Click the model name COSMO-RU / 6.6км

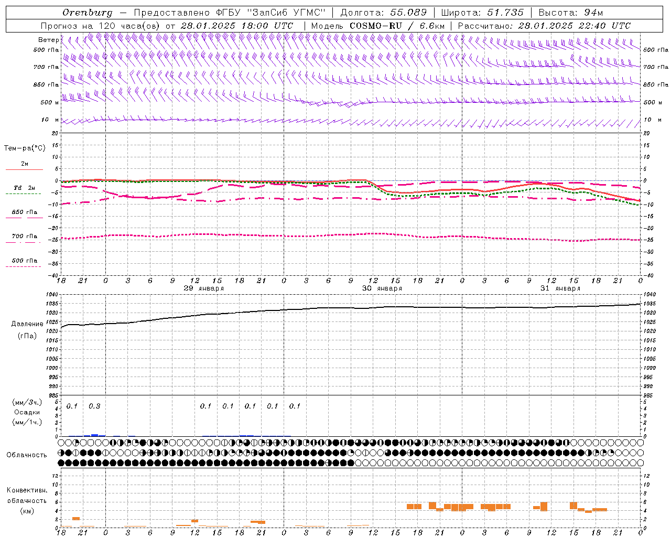coord(397,26)
